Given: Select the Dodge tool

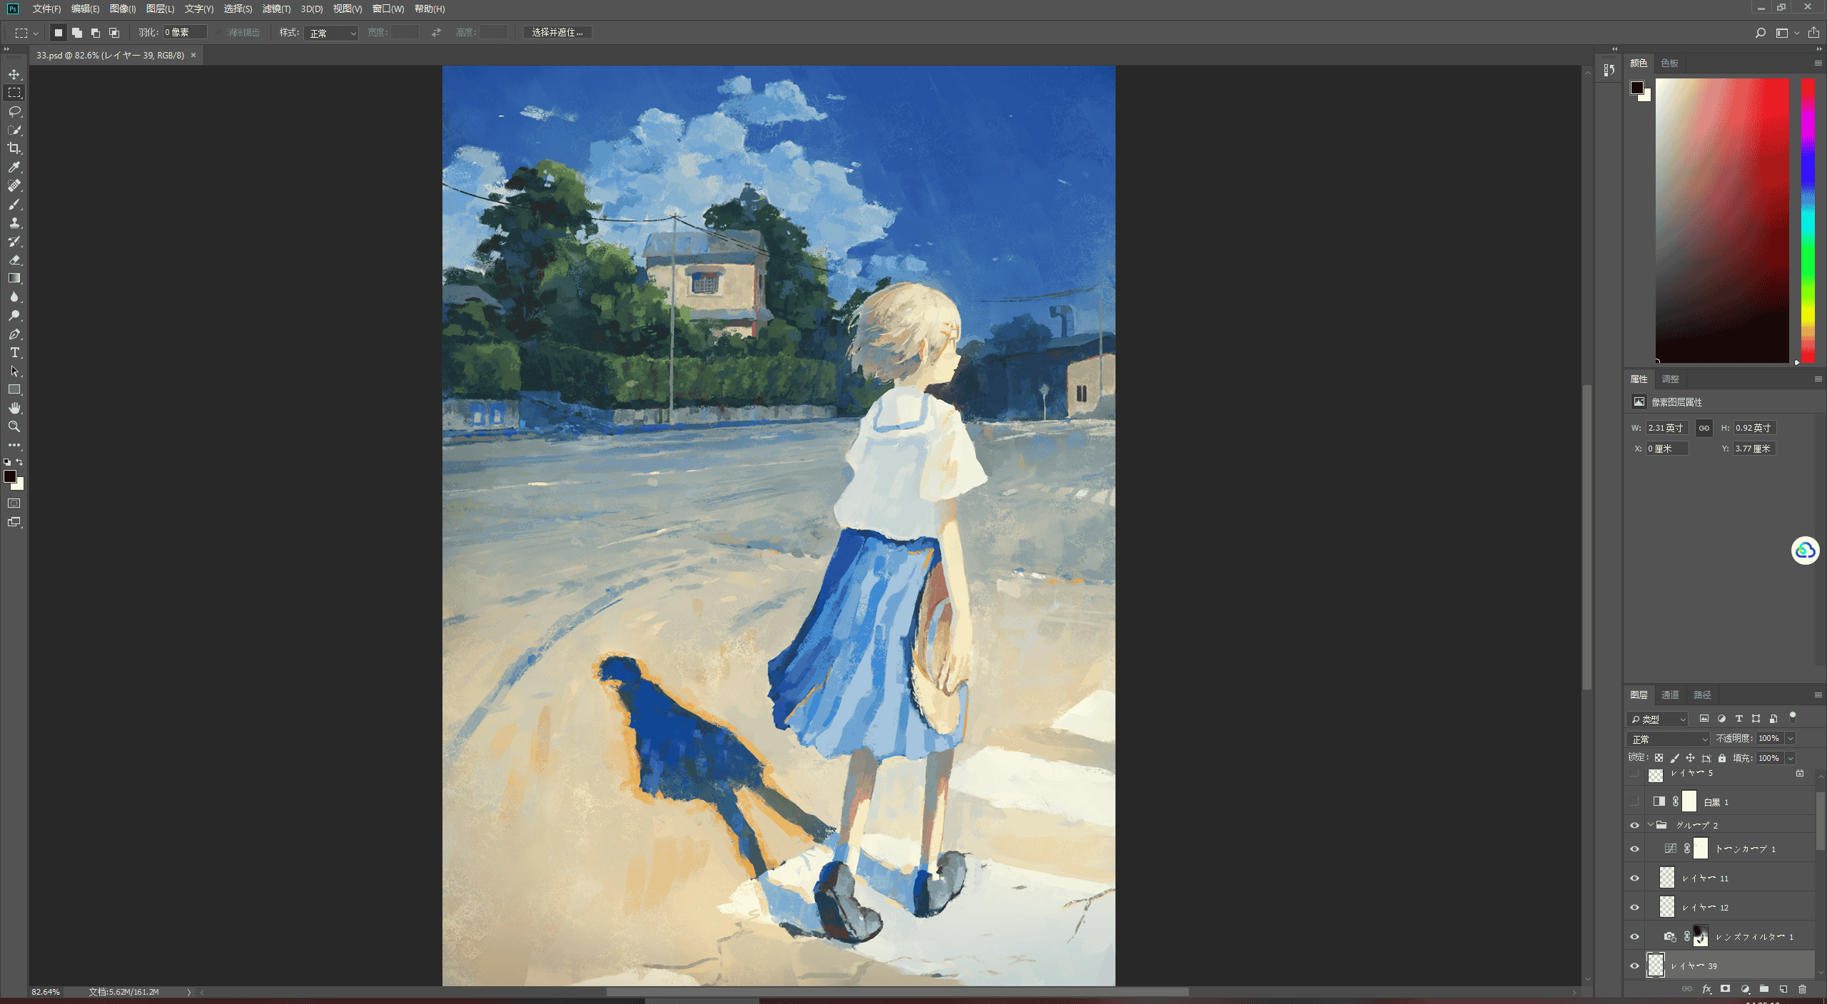Looking at the screenshot, I should tap(14, 315).
